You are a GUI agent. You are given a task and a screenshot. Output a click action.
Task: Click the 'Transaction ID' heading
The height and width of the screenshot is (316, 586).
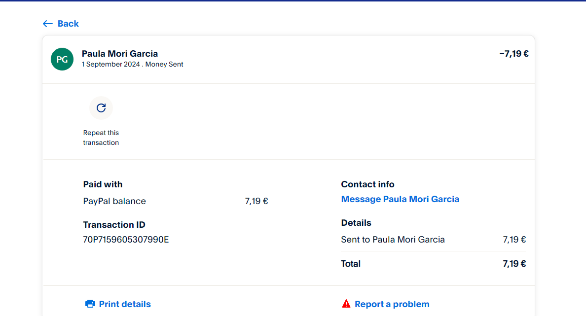tap(114, 225)
